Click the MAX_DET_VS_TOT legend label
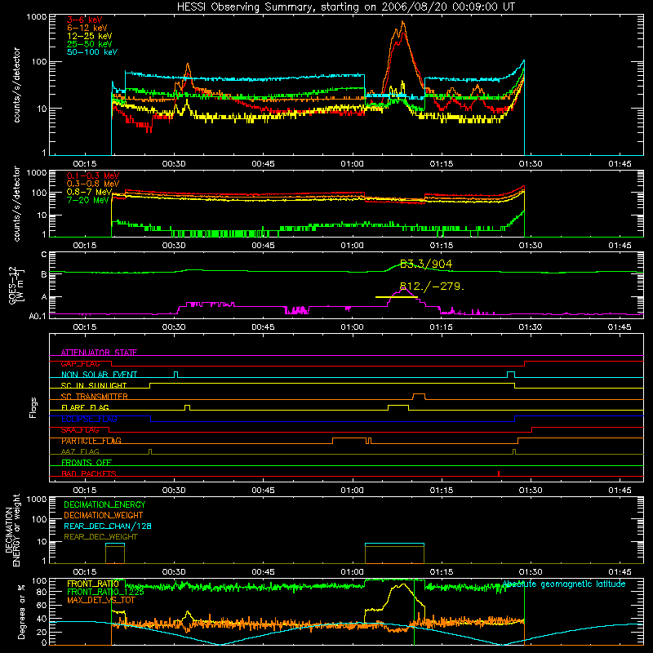Viewport: 653px width, 653px height. point(100,600)
